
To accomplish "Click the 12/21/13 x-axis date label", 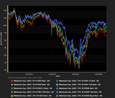I will pyautogui.click(x=29, y=74).
